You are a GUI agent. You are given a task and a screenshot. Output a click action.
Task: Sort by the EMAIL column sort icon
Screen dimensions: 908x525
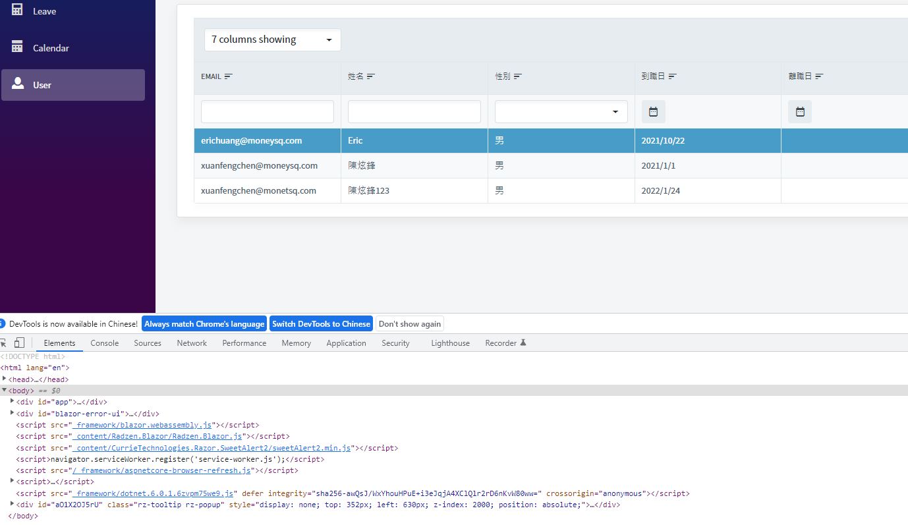[229, 76]
